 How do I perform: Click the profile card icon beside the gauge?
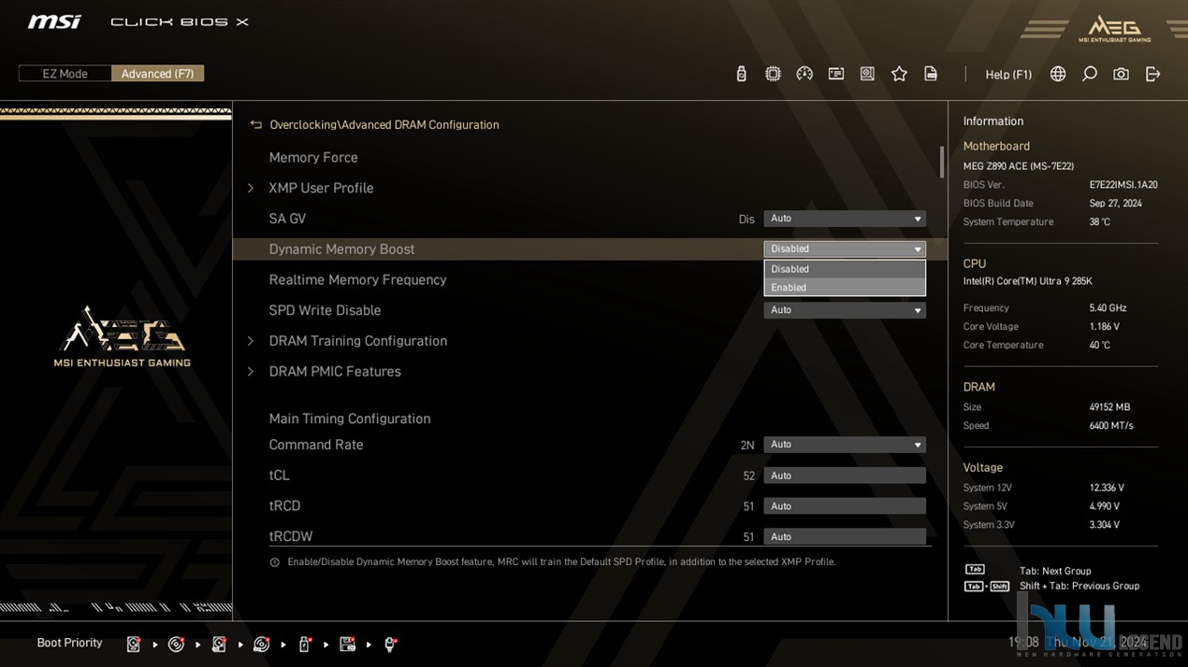point(836,74)
